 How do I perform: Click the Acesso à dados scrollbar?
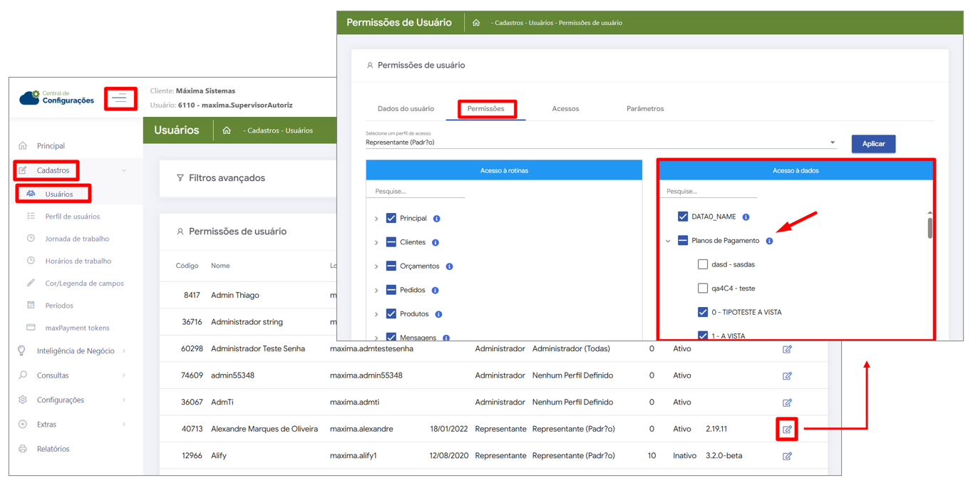click(930, 228)
